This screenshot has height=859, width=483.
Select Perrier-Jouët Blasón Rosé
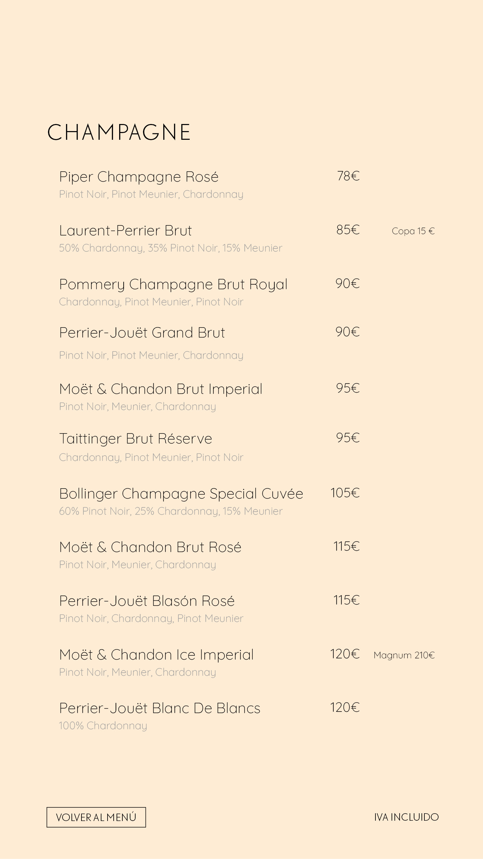click(147, 601)
